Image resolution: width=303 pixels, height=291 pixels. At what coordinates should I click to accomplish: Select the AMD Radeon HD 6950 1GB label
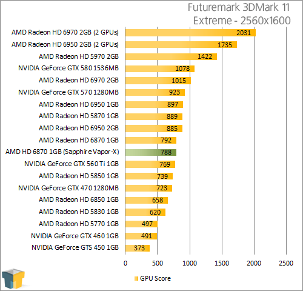(x=79, y=104)
